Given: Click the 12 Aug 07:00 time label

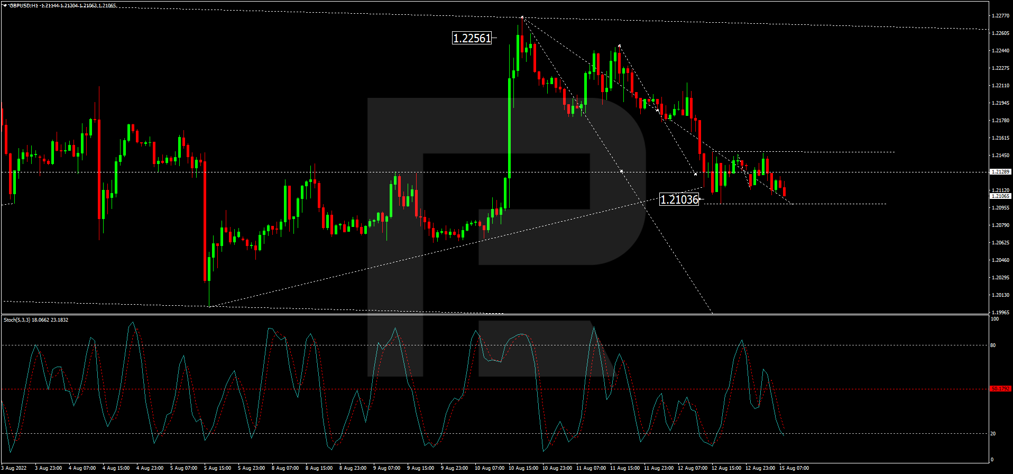Looking at the screenshot, I should click(x=693, y=468).
